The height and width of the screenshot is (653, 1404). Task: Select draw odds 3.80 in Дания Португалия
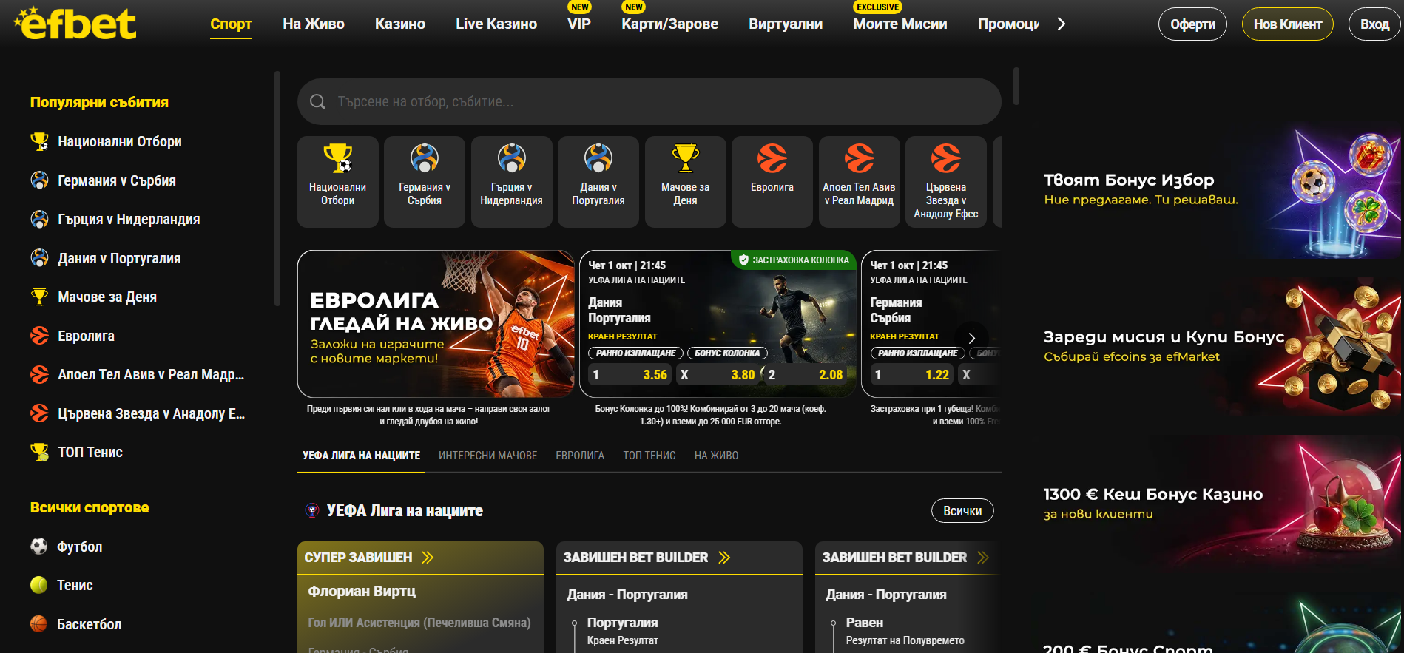coord(718,375)
